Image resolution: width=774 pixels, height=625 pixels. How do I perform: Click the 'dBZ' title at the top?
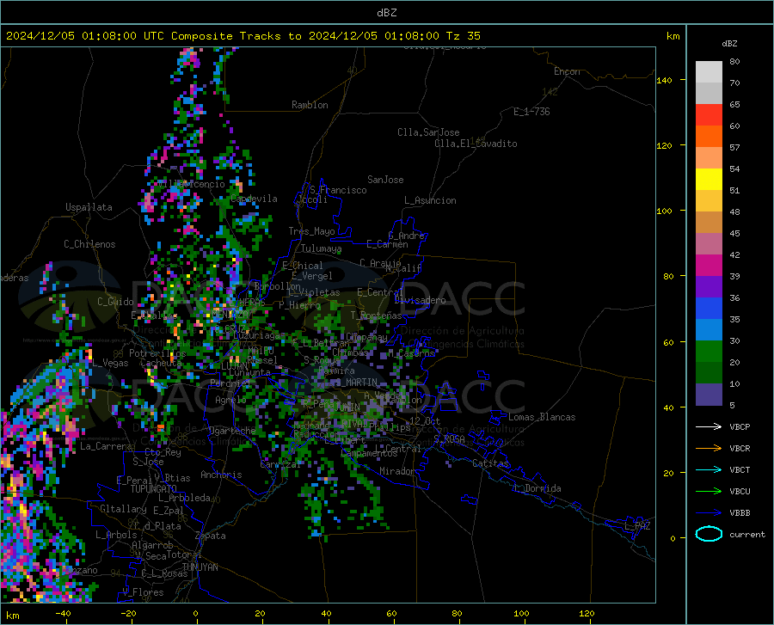386,13
